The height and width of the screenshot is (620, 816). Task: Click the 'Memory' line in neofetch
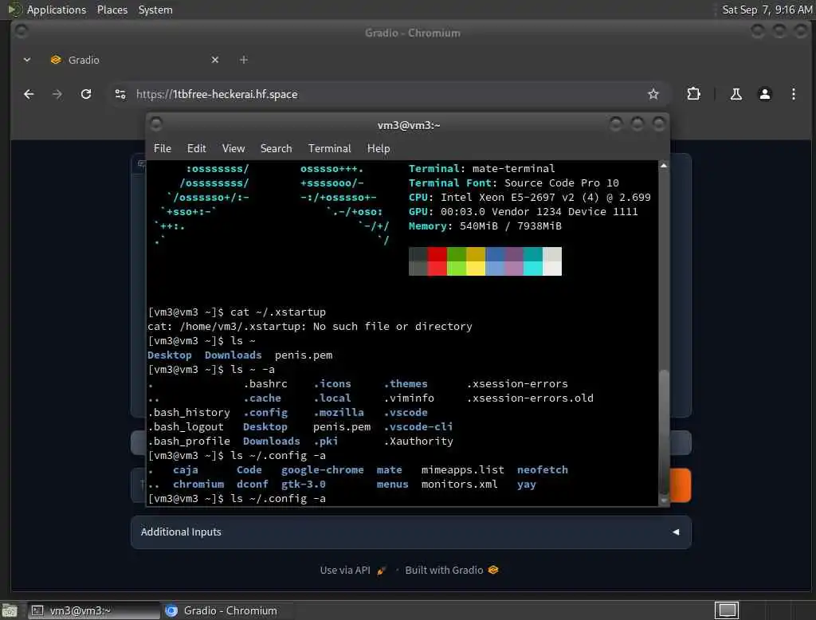[x=484, y=226]
